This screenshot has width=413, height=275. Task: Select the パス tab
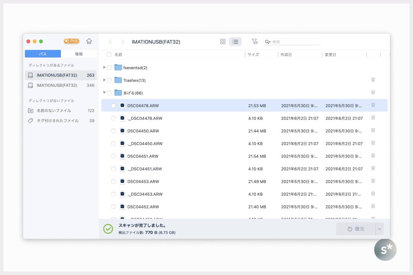coord(43,54)
